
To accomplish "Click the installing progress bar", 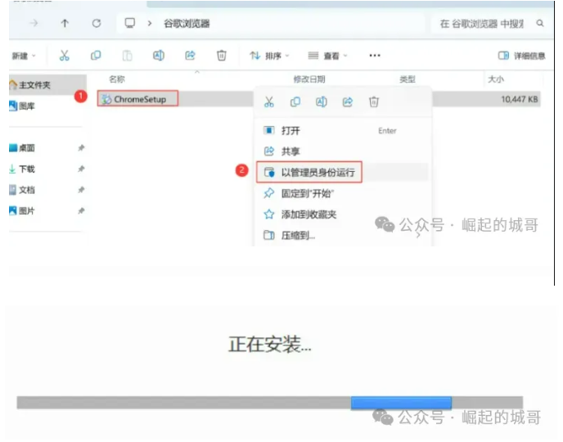I will coord(270,403).
